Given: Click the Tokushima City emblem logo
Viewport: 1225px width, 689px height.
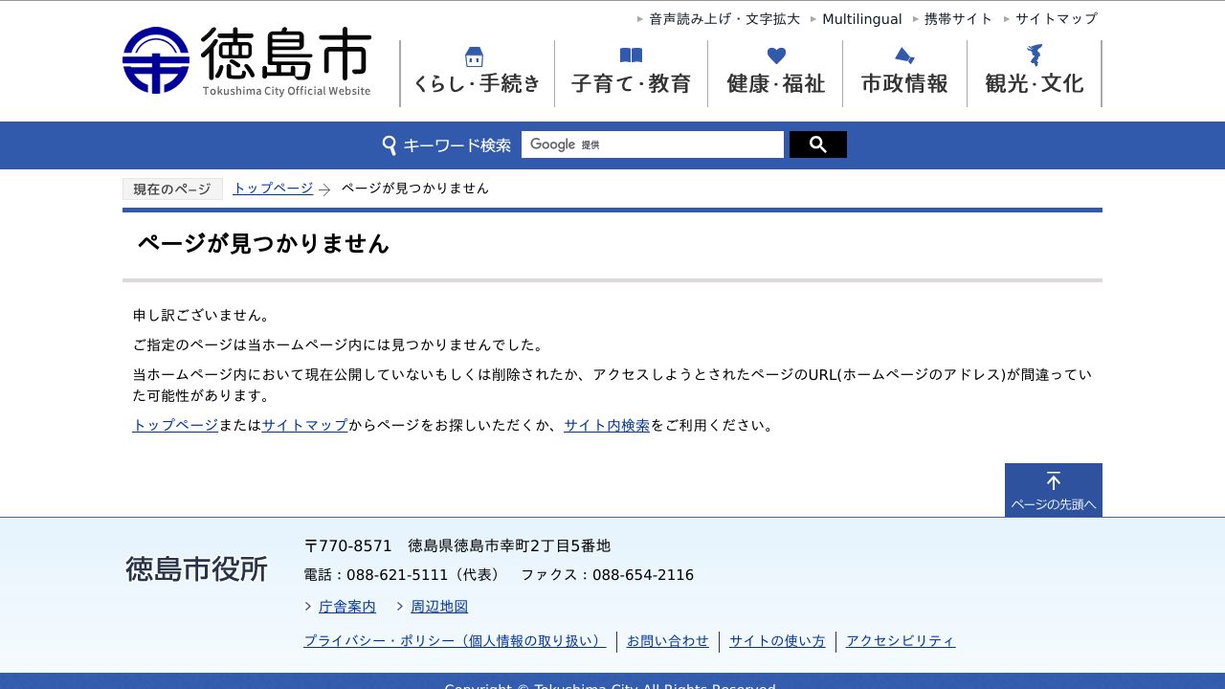Looking at the screenshot, I should point(156,59).
